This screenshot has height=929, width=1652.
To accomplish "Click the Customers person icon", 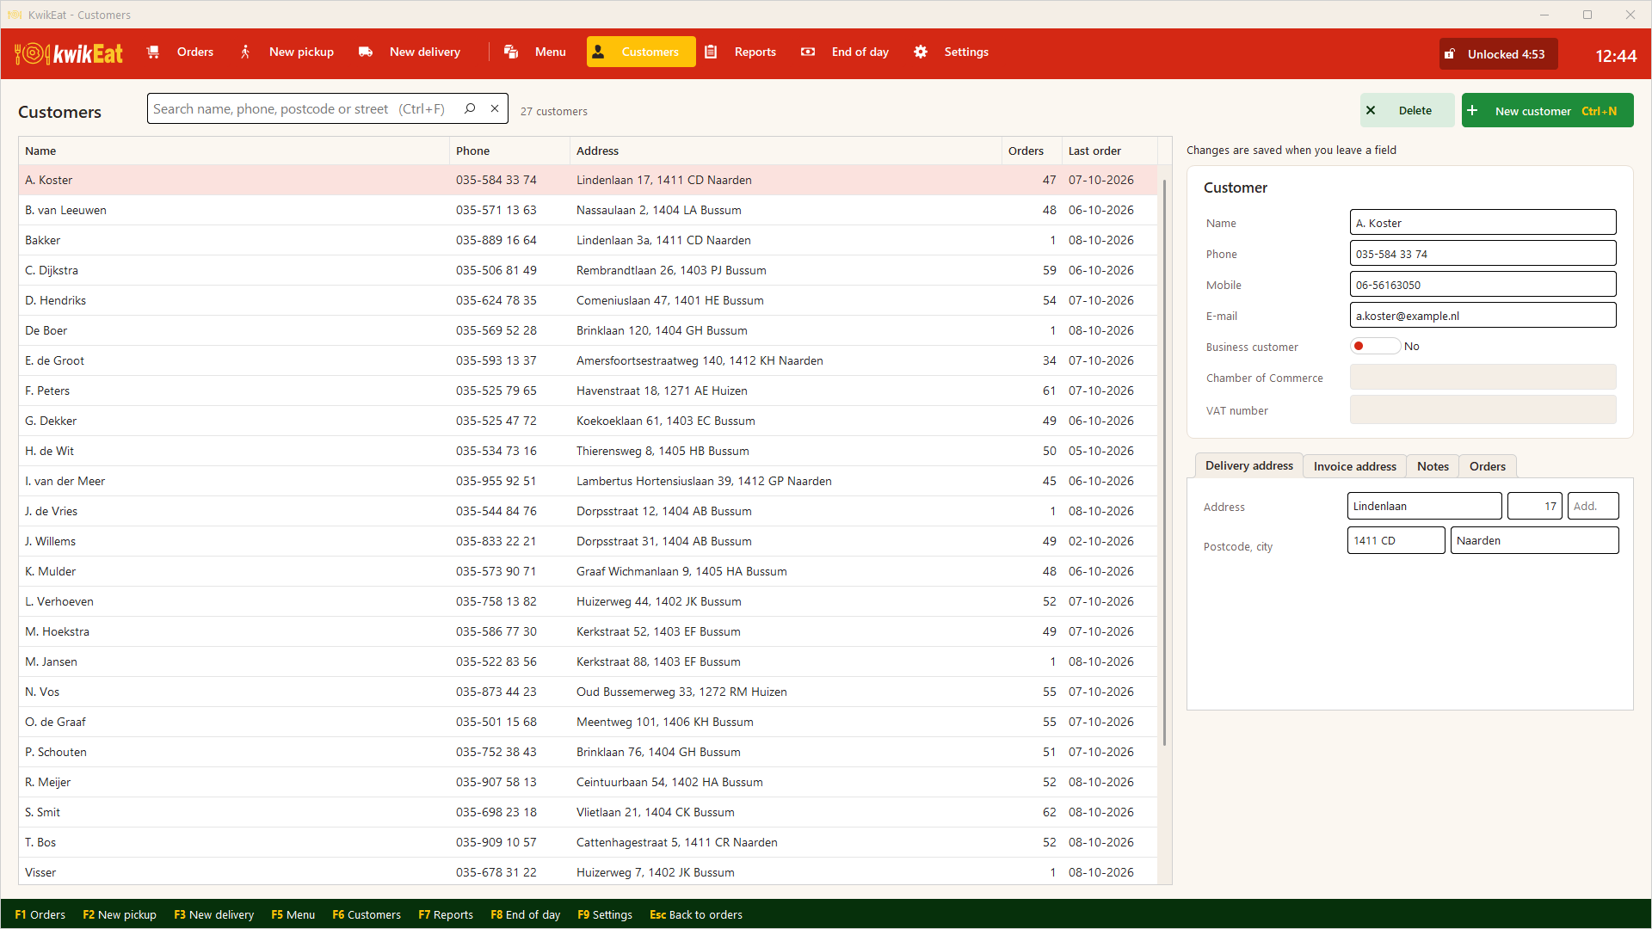I will pos(598,52).
